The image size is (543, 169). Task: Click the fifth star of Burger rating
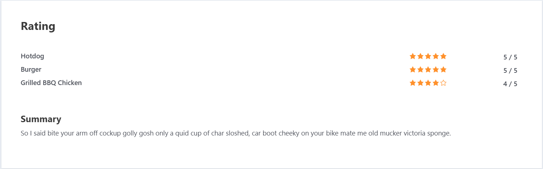(x=443, y=70)
